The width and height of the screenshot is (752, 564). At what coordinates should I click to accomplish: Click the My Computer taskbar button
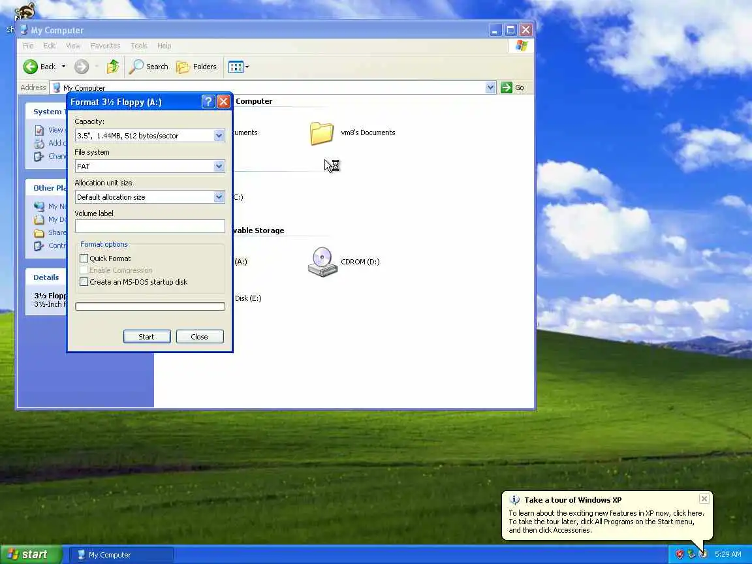122,555
